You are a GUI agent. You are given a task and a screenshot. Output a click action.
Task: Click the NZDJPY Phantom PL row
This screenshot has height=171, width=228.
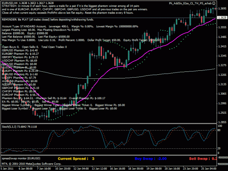tap(19, 85)
